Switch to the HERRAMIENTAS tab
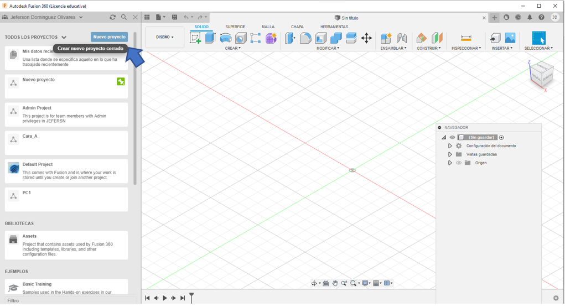The width and height of the screenshot is (565, 307). [334, 27]
